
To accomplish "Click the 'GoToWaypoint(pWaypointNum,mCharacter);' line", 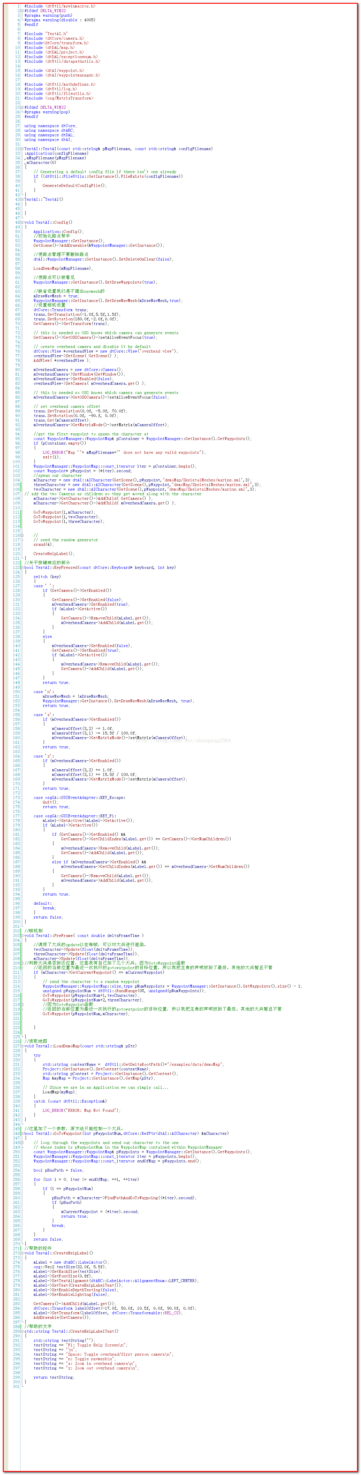I will [86, 1014].
